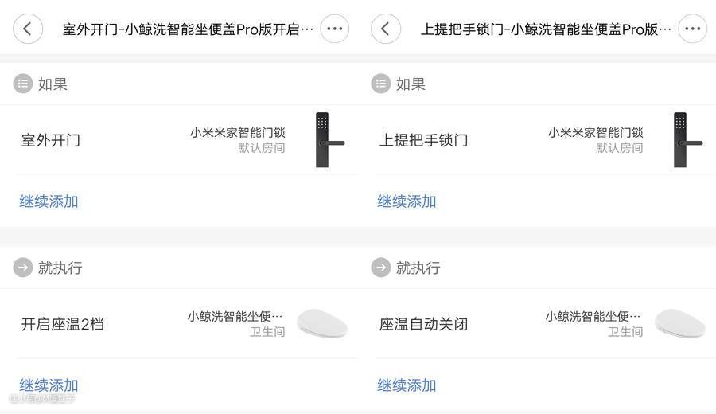Click 就执行 arrow icon above 座温自动关闭
The image size is (716, 414).
381,268
